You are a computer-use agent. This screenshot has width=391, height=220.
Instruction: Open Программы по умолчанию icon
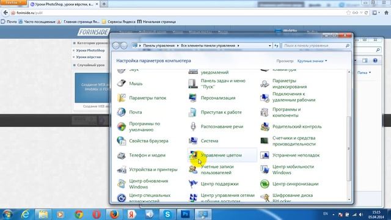[x=122, y=127]
